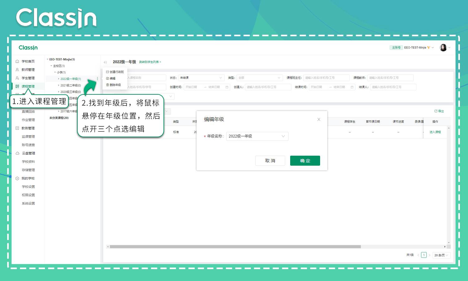This screenshot has width=468, height=281.
Task: Open 课程管理 in the sidebar
Action: (x=28, y=86)
